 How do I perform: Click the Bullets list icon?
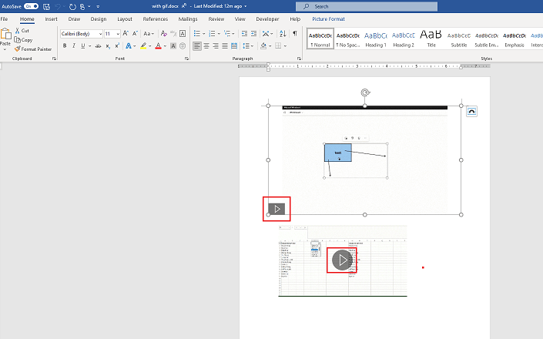coord(196,34)
